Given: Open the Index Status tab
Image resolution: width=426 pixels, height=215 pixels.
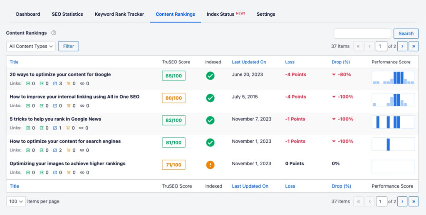Looking at the screenshot, I should tap(220, 14).
